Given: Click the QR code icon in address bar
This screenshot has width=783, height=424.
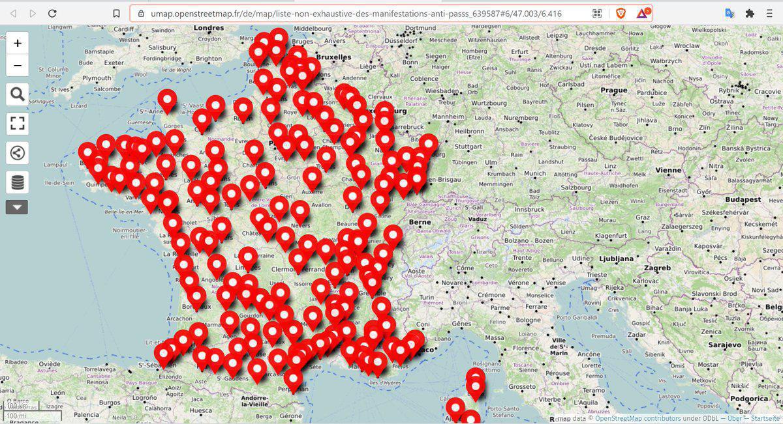Looking at the screenshot, I should point(597,13).
